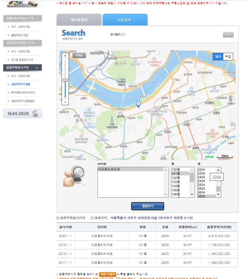Switch to the 텍스트검색 tab
Image resolution: width=248 pixels, height=279 pixels.
[x=79, y=20]
